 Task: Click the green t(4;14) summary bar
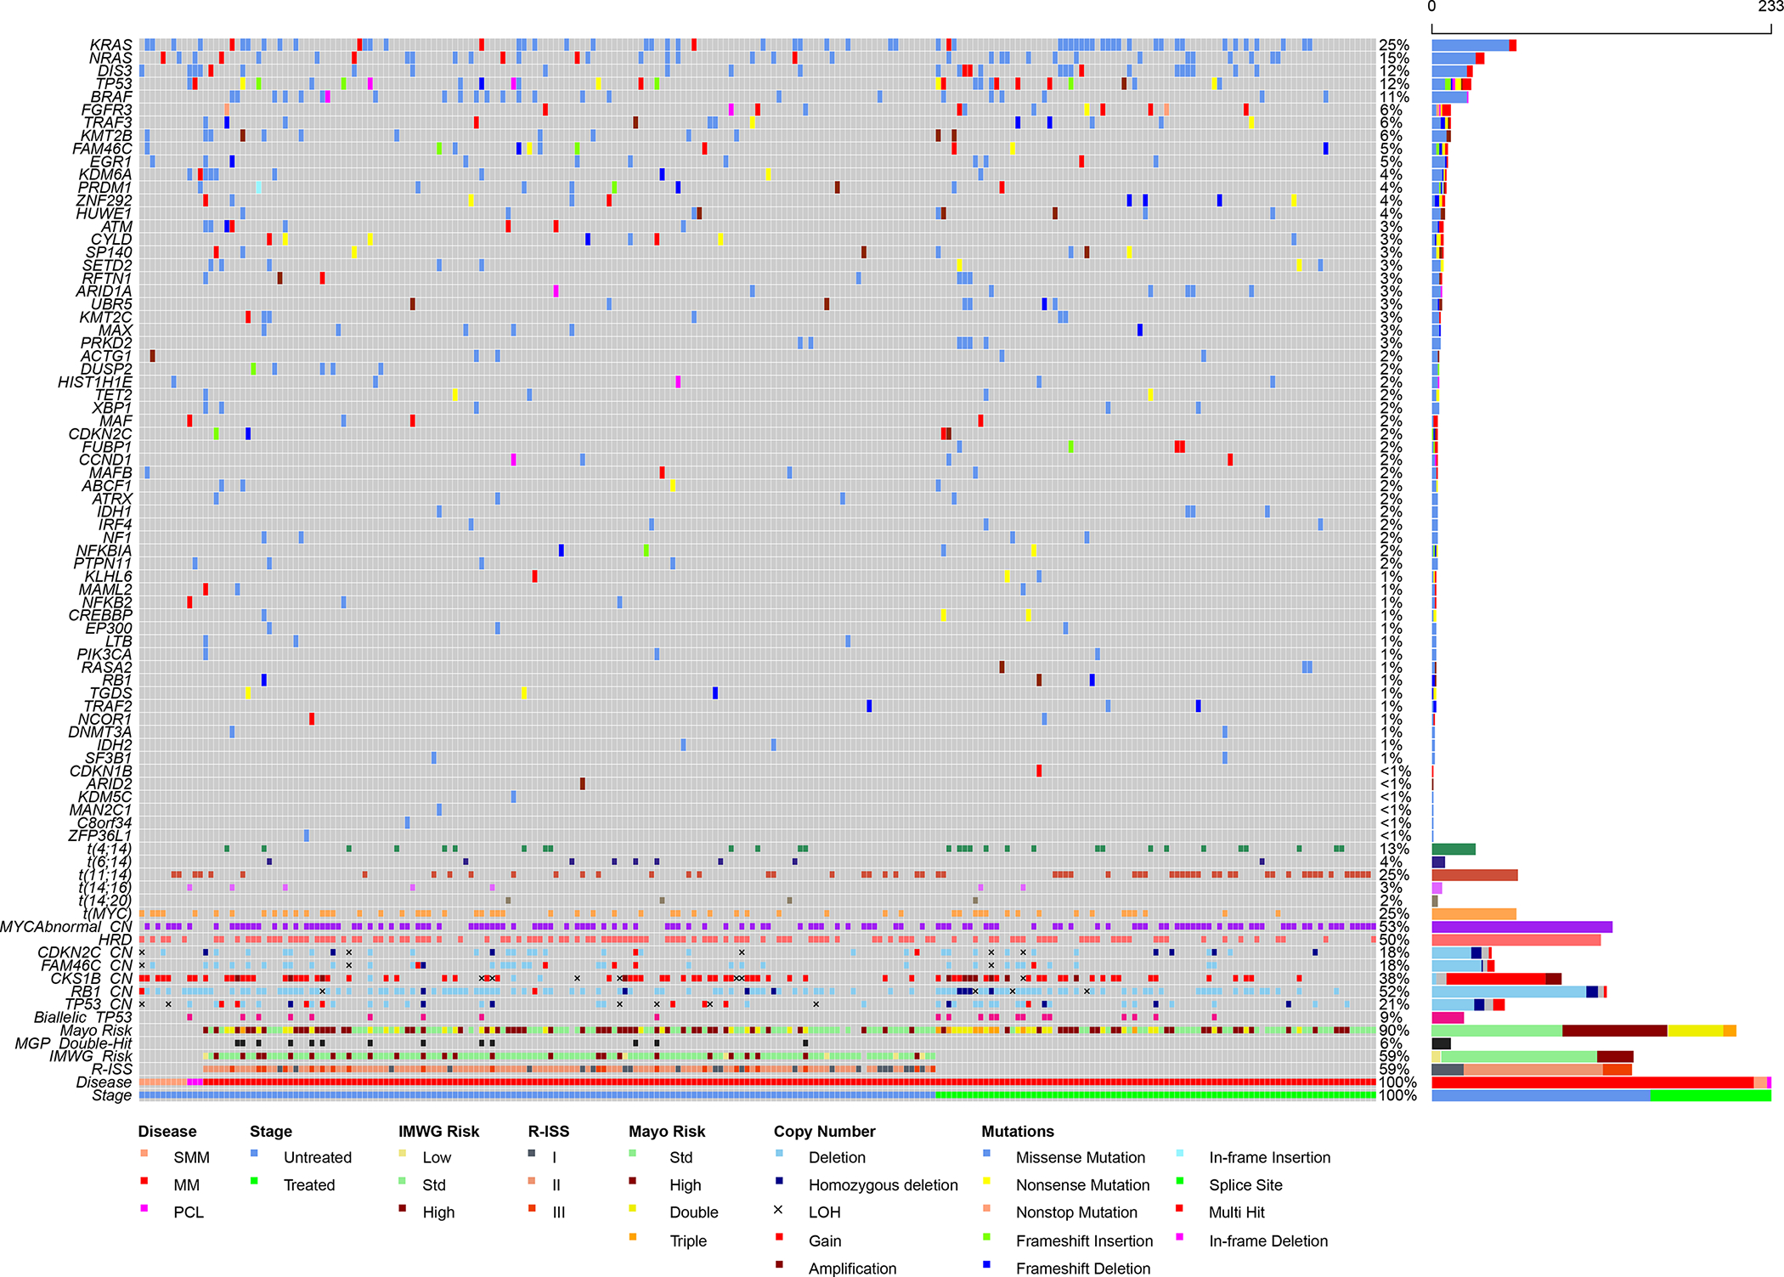(x=1454, y=849)
